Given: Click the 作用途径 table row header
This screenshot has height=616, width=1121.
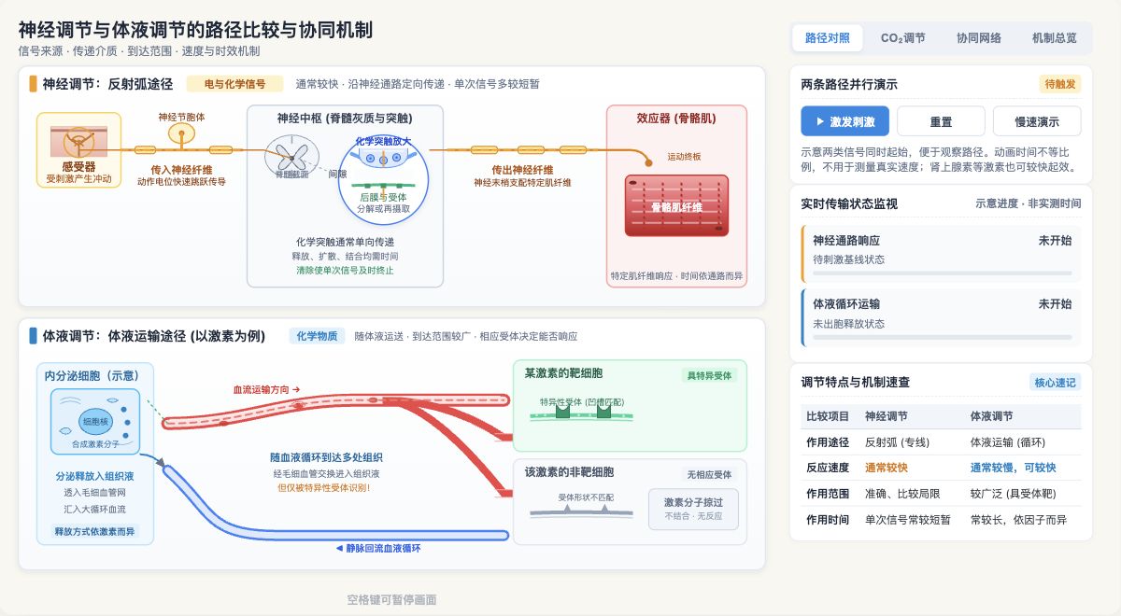Looking at the screenshot, I should [x=828, y=441].
